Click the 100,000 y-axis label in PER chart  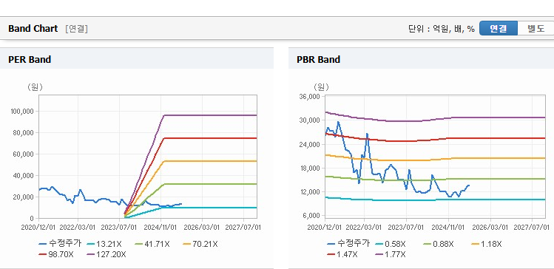23,112
